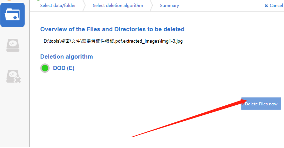Viewport: 284px width, 148px height.
Task: Click the chevron after Select deletion algorithm
Action: pyautogui.click(x=152, y=6)
